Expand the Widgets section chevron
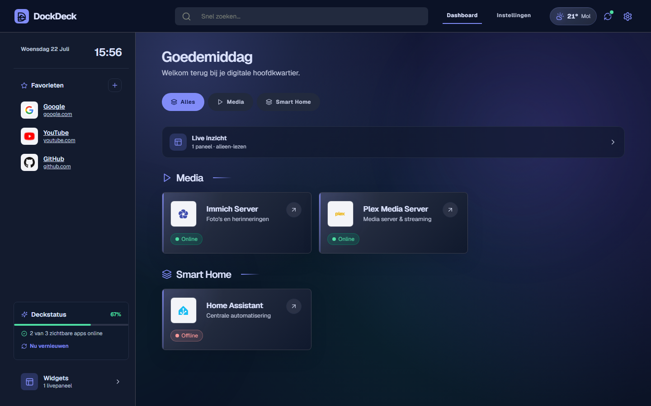Screen dimensions: 651x406 (x=118, y=382)
